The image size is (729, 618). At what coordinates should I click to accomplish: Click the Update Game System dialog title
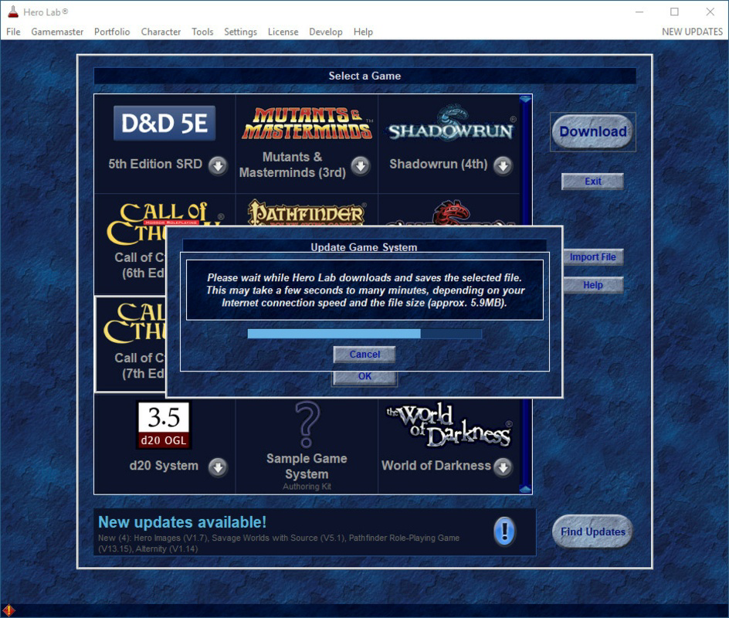pyautogui.click(x=364, y=247)
